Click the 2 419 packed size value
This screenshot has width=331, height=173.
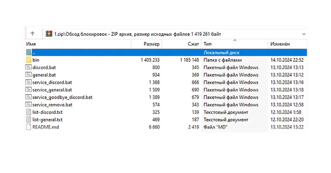[x=194, y=127]
